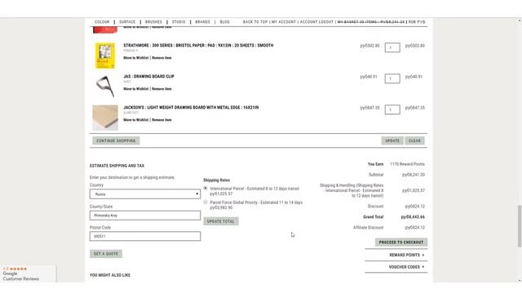Remove Jackson's drawing board item
Viewport: 522px width, 294px height.
click(161, 120)
